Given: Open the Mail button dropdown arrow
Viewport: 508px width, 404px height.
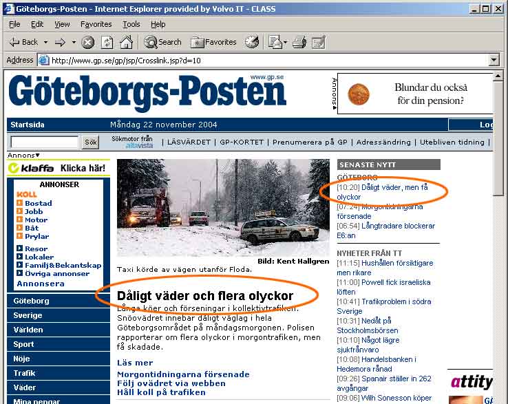Looking at the screenshot, I should pyautogui.click(x=286, y=42).
